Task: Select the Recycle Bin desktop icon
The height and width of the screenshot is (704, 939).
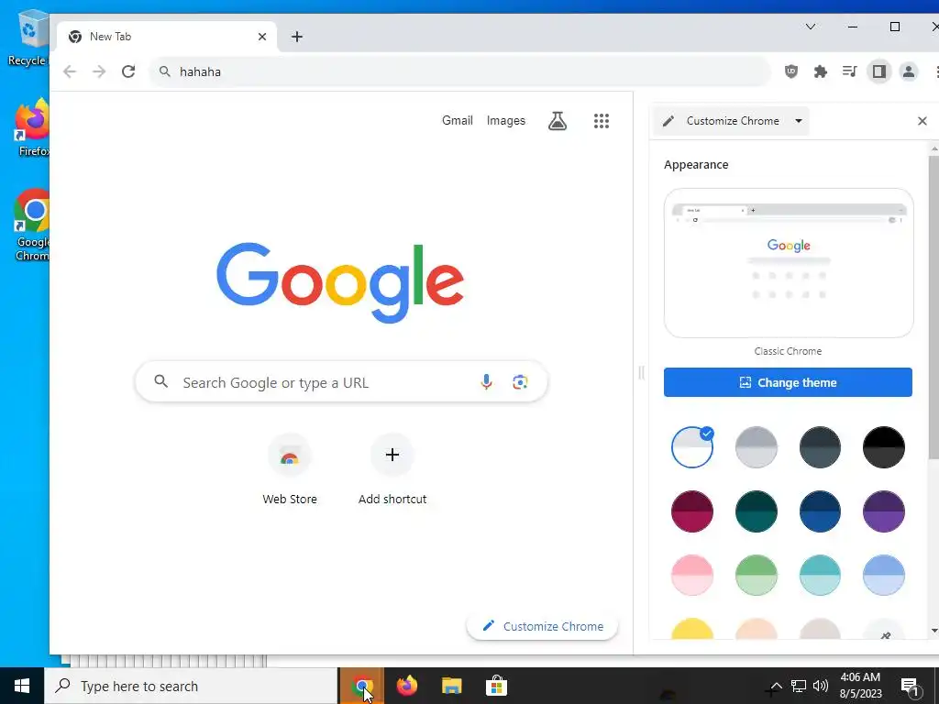Action: [28, 38]
